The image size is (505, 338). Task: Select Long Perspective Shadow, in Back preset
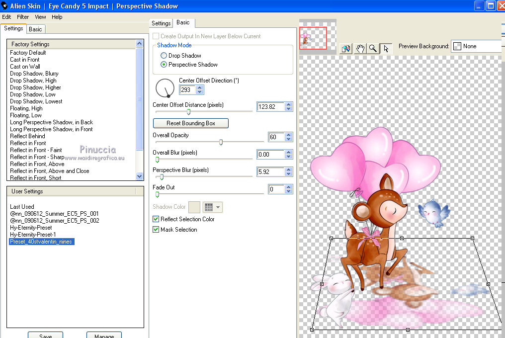point(52,122)
